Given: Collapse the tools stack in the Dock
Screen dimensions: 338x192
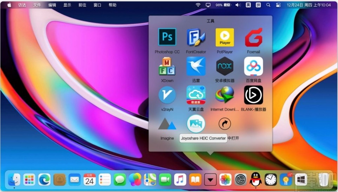Looking at the screenshot, I should pos(210,179).
